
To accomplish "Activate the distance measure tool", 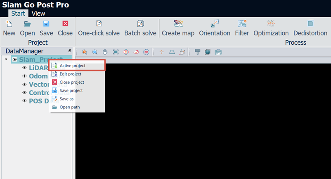I will [172, 52].
